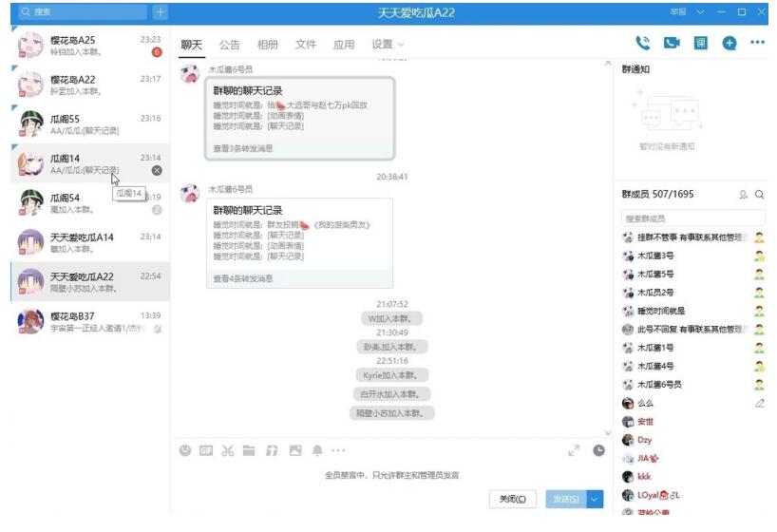Click the 关闭(C) button
Screen dimensions: 777x532
(512, 499)
